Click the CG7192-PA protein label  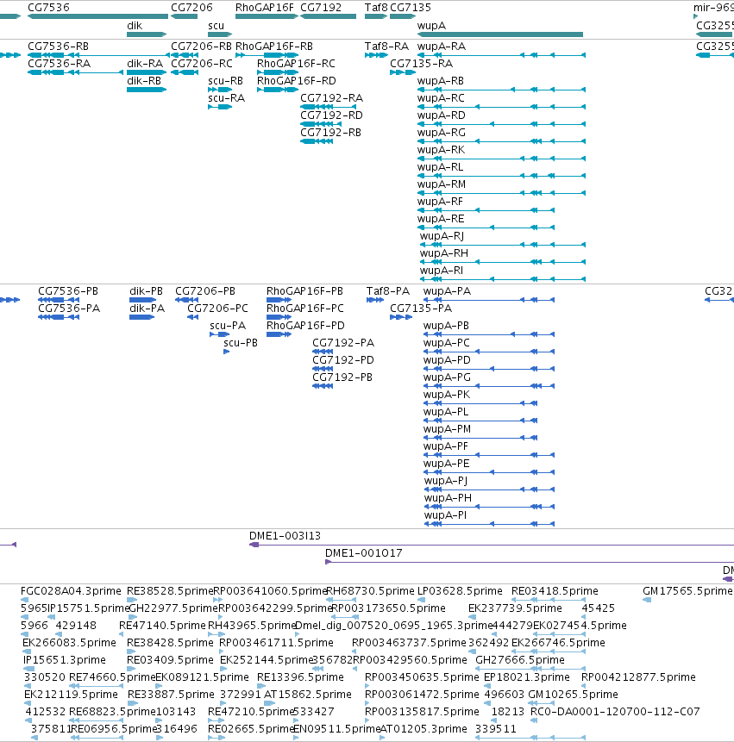(343, 343)
